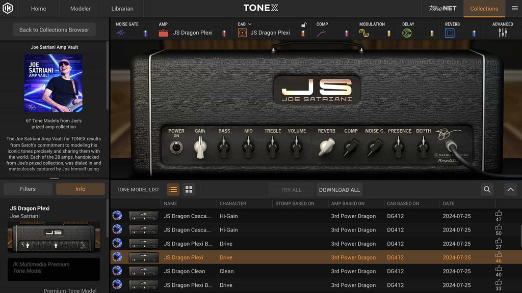Click the DOWNLOAD ALL button
The image size is (522, 293).
[x=339, y=190]
